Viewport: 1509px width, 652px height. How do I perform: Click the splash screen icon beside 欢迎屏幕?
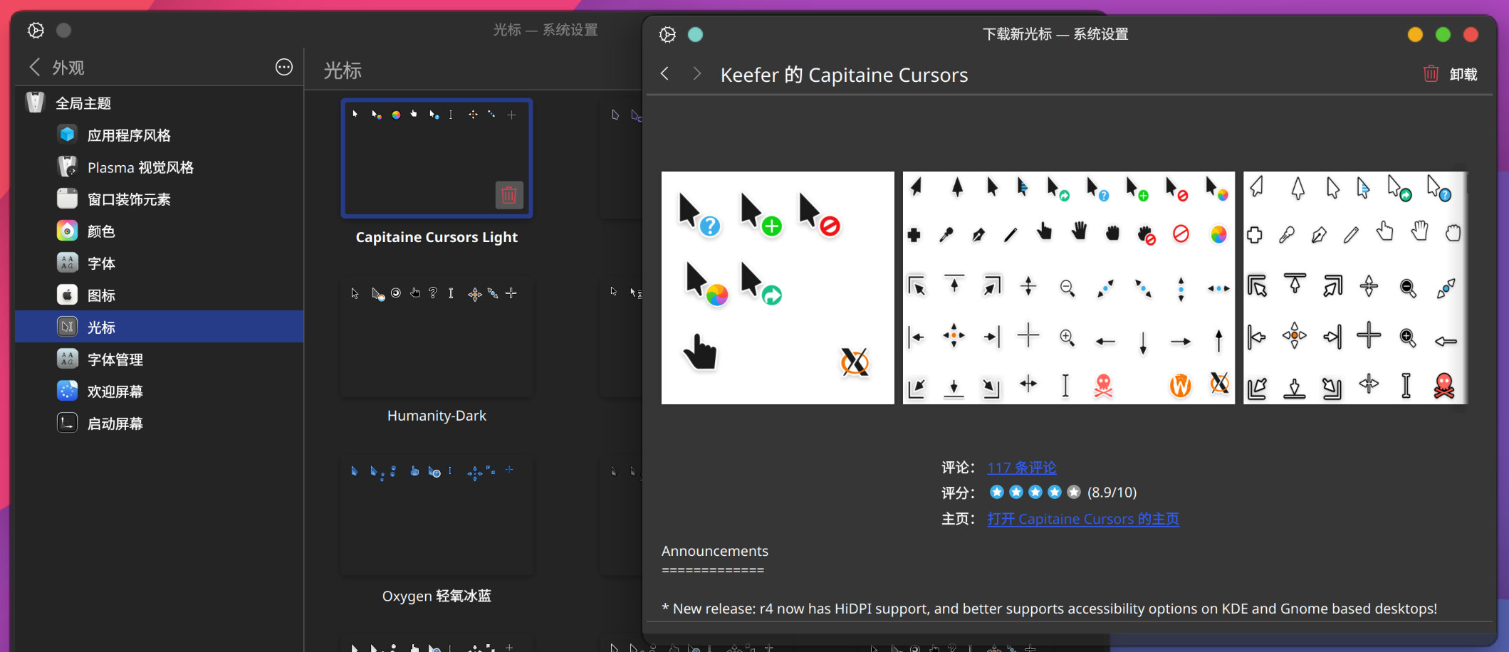point(67,391)
